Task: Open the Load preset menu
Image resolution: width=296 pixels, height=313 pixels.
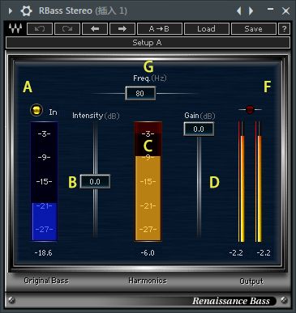Action: point(207,28)
